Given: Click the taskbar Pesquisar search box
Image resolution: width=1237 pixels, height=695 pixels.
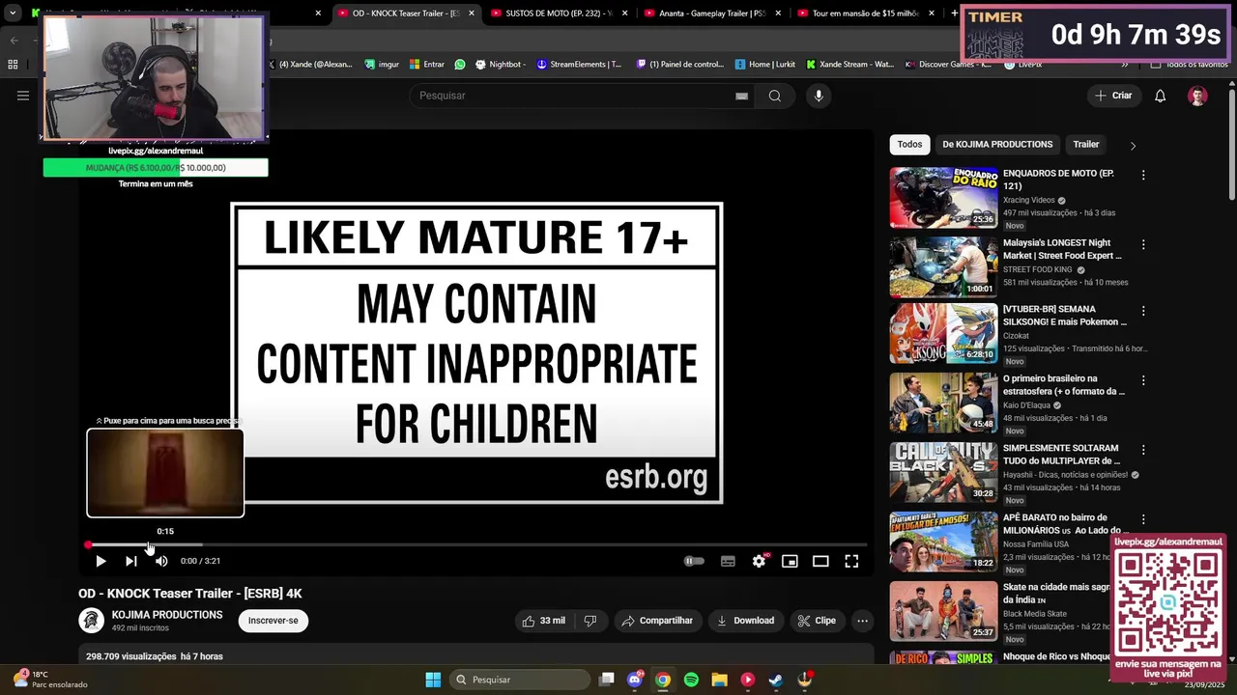Looking at the screenshot, I should (x=520, y=680).
